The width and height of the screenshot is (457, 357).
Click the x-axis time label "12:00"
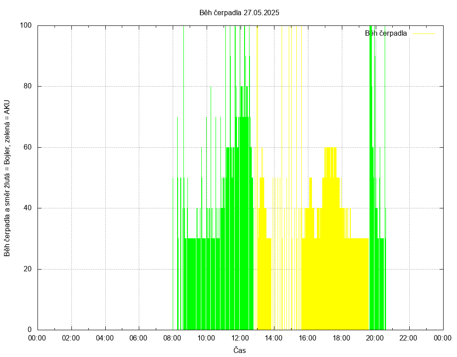point(240,338)
